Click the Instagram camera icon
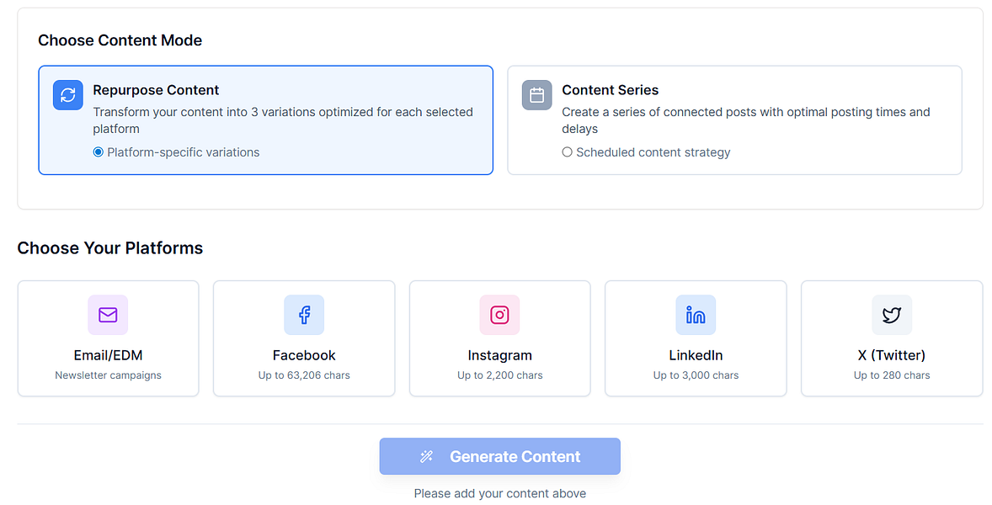 point(499,315)
